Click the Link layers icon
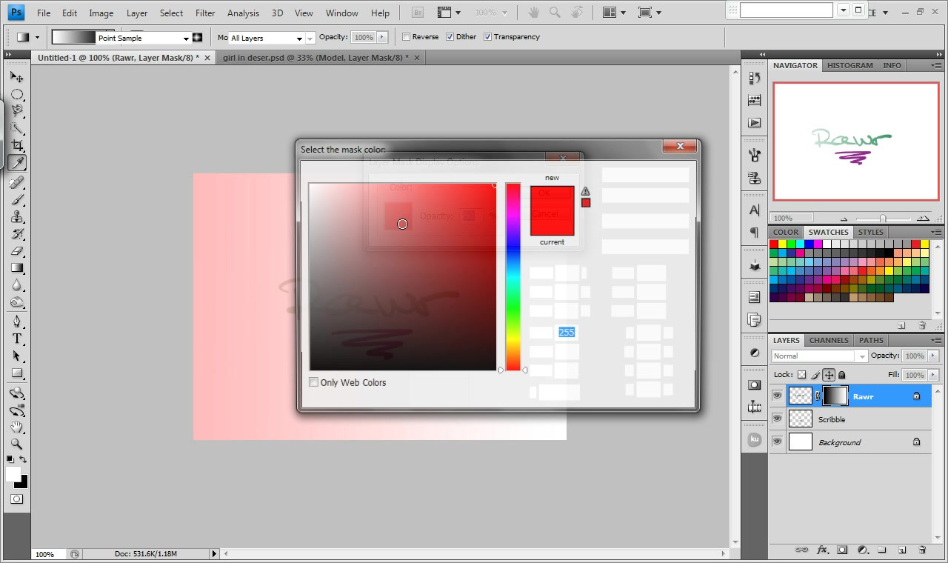The height and width of the screenshot is (563, 948). tap(801, 550)
